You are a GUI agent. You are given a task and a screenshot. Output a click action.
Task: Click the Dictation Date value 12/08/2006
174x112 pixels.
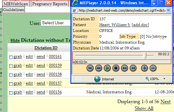pyautogui.click(x=120, y=48)
